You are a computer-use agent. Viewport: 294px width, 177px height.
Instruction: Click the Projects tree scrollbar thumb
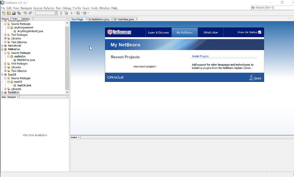[67, 58]
